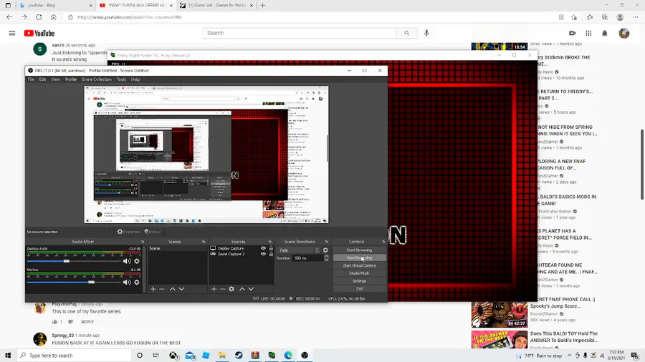Hide Game Capture 2 with eye icon
This screenshot has width=645, height=362.
pos(263,254)
